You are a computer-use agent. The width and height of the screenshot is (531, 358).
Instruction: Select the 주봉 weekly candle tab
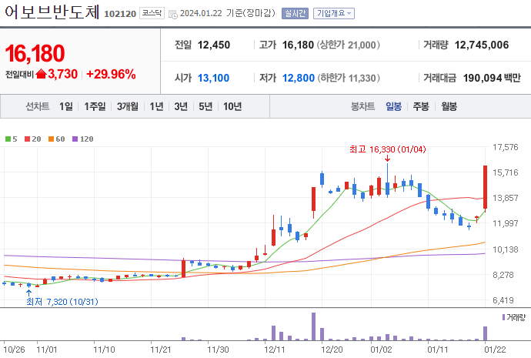pos(421,106)
